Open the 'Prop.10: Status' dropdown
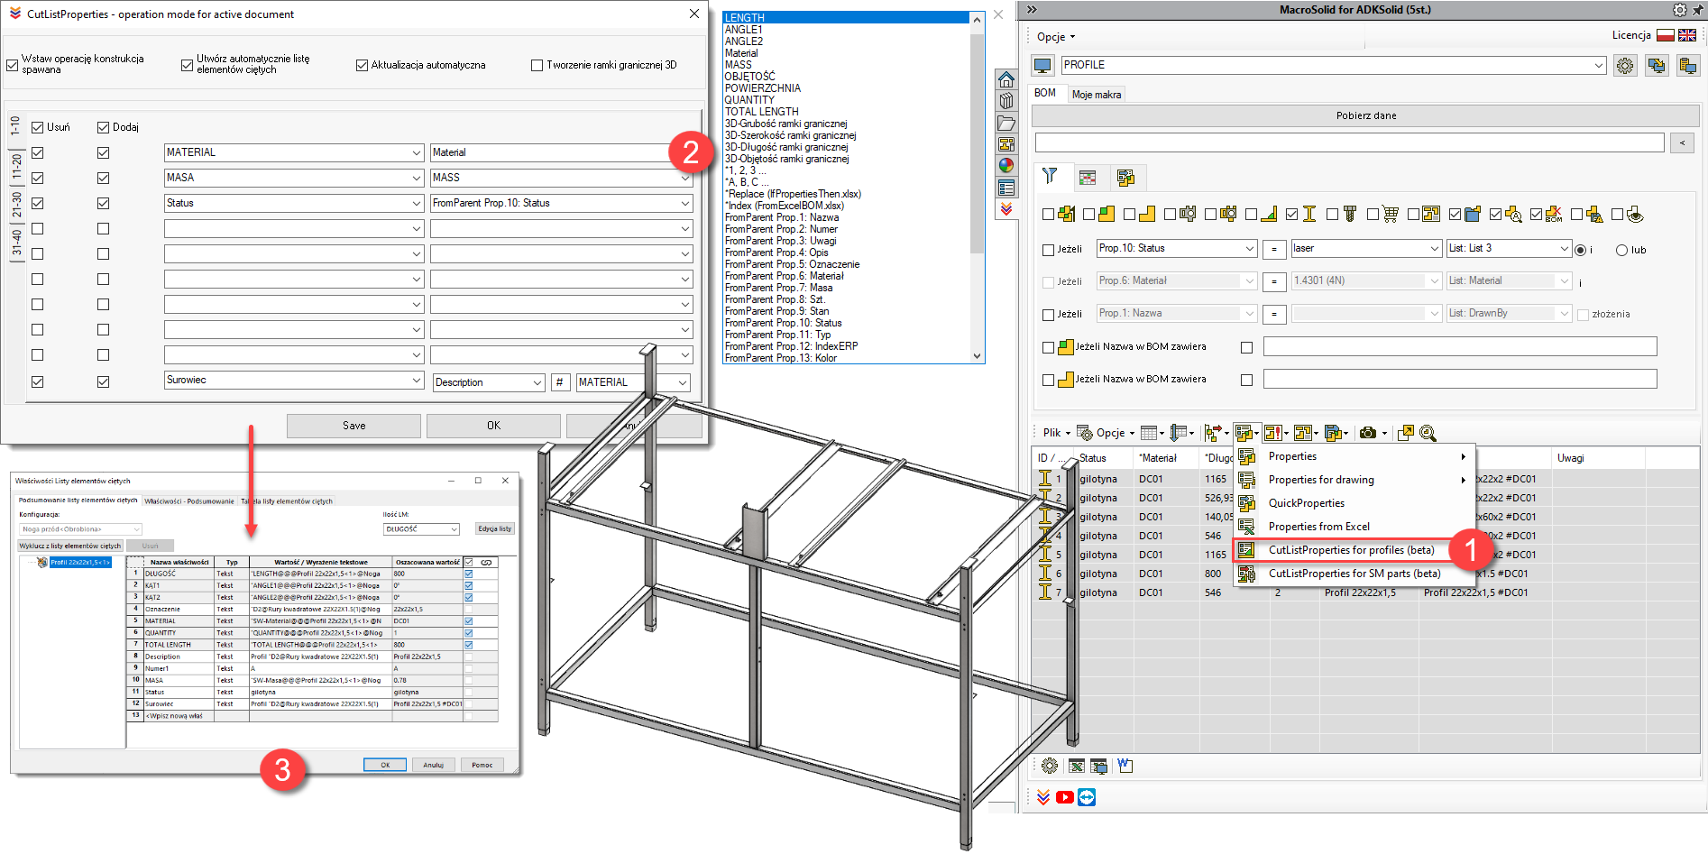The width and height of the screenshot is (1708, 854). pyautogui.click(x=1176, y=248)
